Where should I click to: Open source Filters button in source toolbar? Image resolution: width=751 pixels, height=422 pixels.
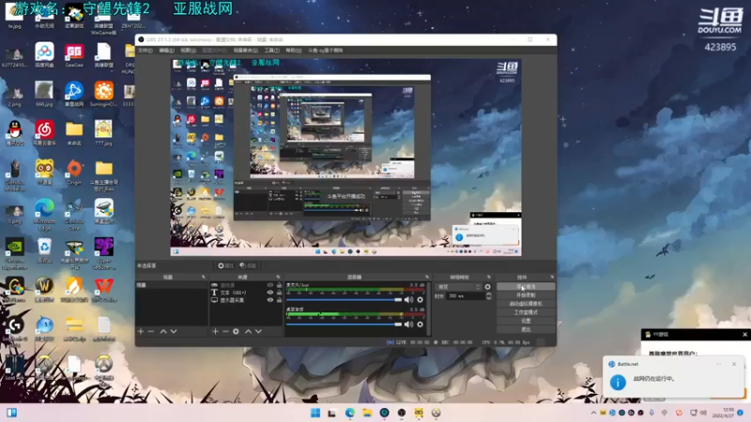tap(248, 265)
